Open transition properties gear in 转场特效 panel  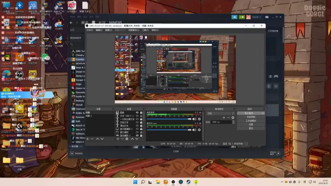tap(233, 118)
